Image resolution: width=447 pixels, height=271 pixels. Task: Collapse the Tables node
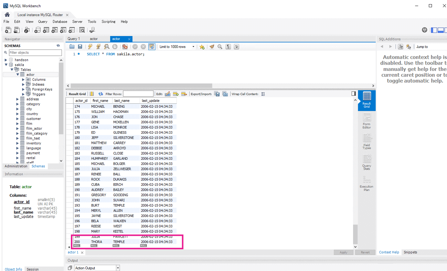coord(12,70)
